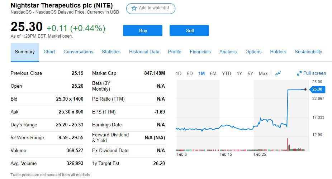View the Profile tab
This screenshot has width=332, height=179.
(x=175, y=52)
